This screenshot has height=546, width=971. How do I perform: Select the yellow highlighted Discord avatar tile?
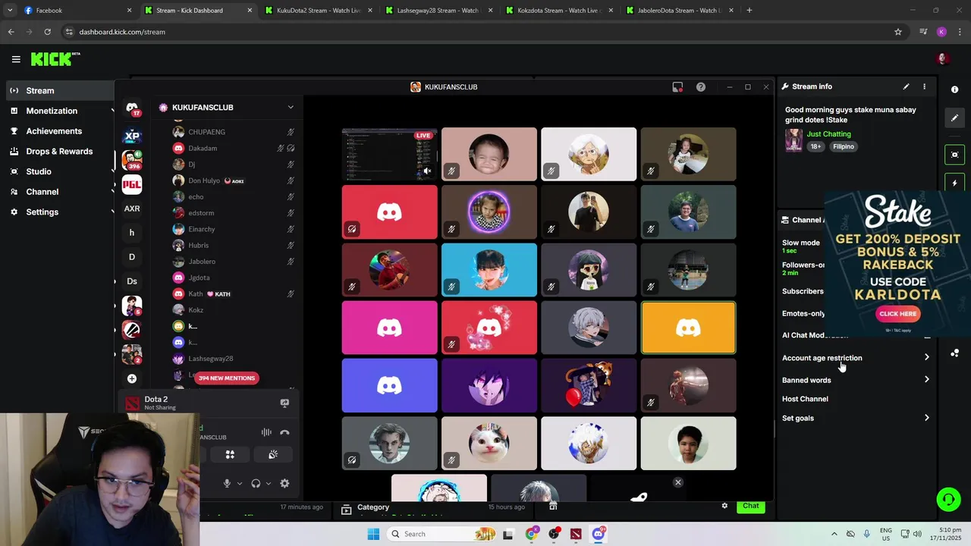(x=688, y=328)
